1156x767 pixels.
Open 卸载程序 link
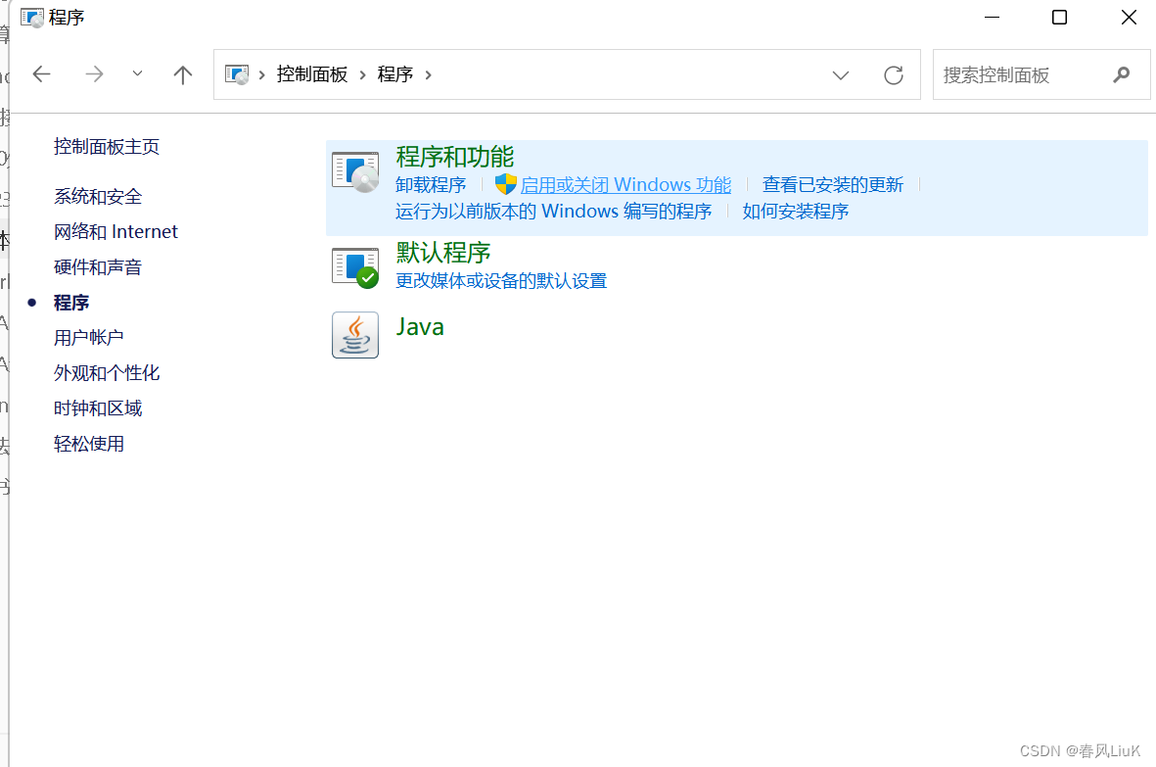point(431,184)
